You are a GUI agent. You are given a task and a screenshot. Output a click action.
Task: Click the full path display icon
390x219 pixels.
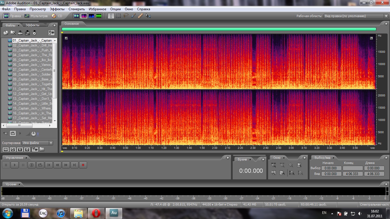coord(42,149)
